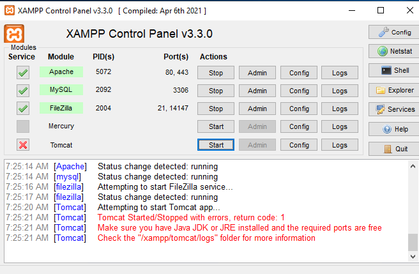Image resolution: width=419 pixels, height=274 pixels.
Task: Click the MySQL port 3306
Action: click(x=181, y=90)
